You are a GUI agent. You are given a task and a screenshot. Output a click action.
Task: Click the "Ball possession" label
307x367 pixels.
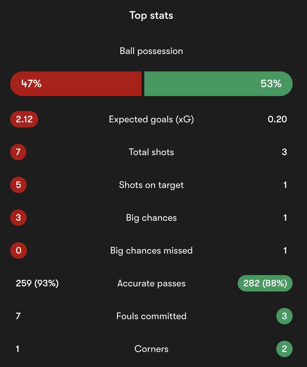(x=151, y=51)
